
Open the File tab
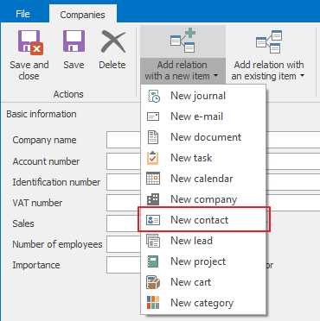pyautogui.click(x=22, y=14)
